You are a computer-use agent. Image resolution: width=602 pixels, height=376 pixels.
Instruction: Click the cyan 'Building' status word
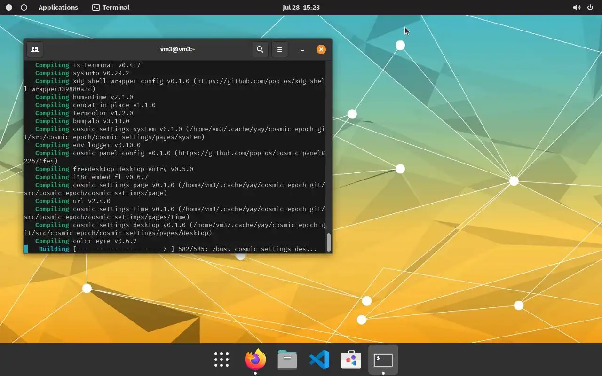pyautogui.click(x=54, y=249)
